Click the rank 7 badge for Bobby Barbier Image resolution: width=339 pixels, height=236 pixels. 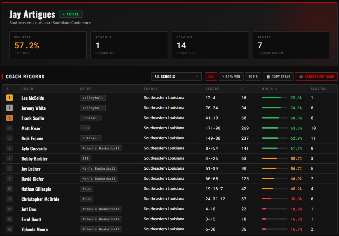[x=9, y=159]
